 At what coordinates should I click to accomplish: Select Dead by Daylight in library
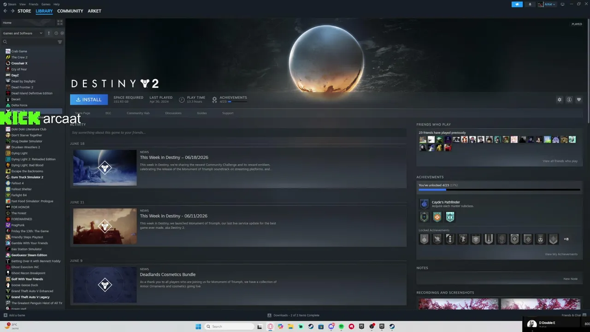[x=24, y=81]
